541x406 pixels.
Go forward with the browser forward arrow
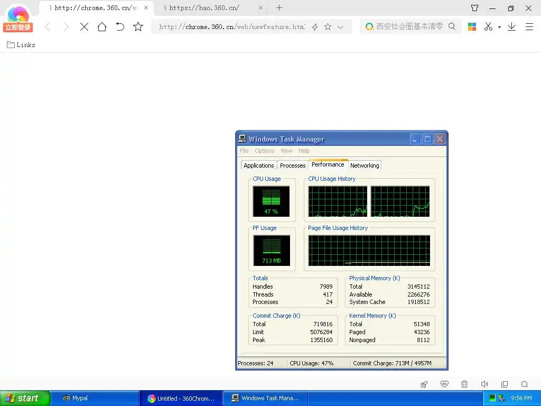pyautogui.click(x=66, y=27)
